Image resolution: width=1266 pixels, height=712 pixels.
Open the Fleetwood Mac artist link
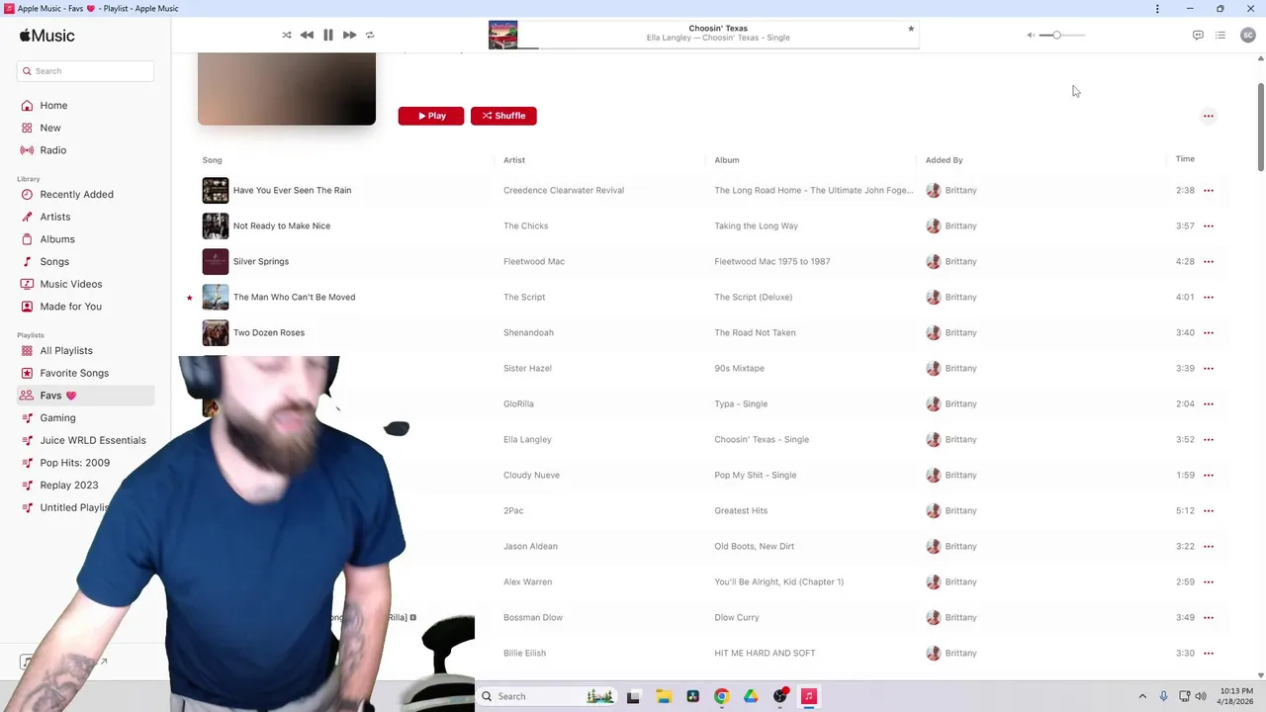tap(534, 261)
